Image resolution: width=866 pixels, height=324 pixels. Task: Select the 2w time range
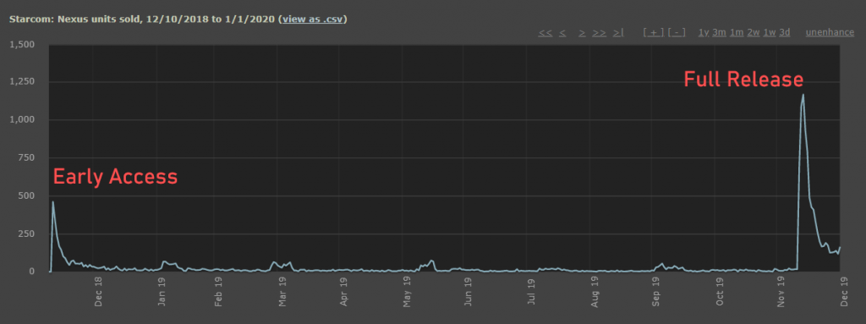coord(754,33)
